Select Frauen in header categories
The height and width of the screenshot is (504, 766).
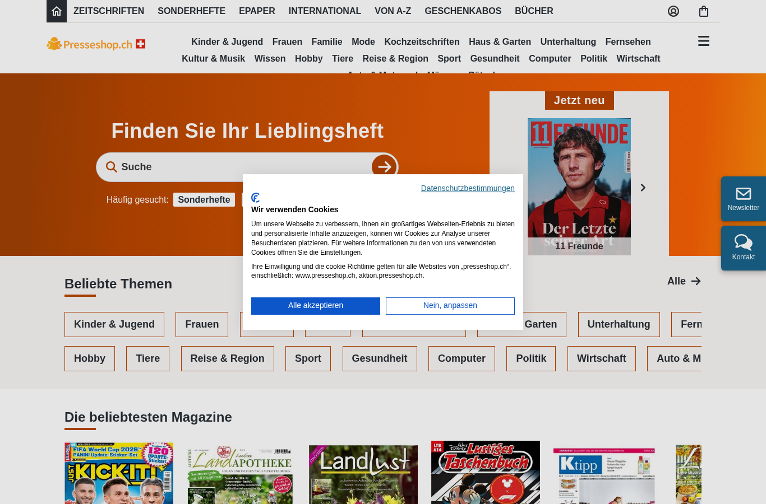(x=287, y=42)
